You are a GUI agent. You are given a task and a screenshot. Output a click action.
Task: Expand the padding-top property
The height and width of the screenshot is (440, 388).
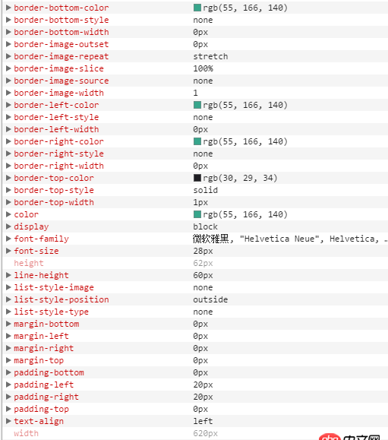pyautogui.click(x=8, y=409)
